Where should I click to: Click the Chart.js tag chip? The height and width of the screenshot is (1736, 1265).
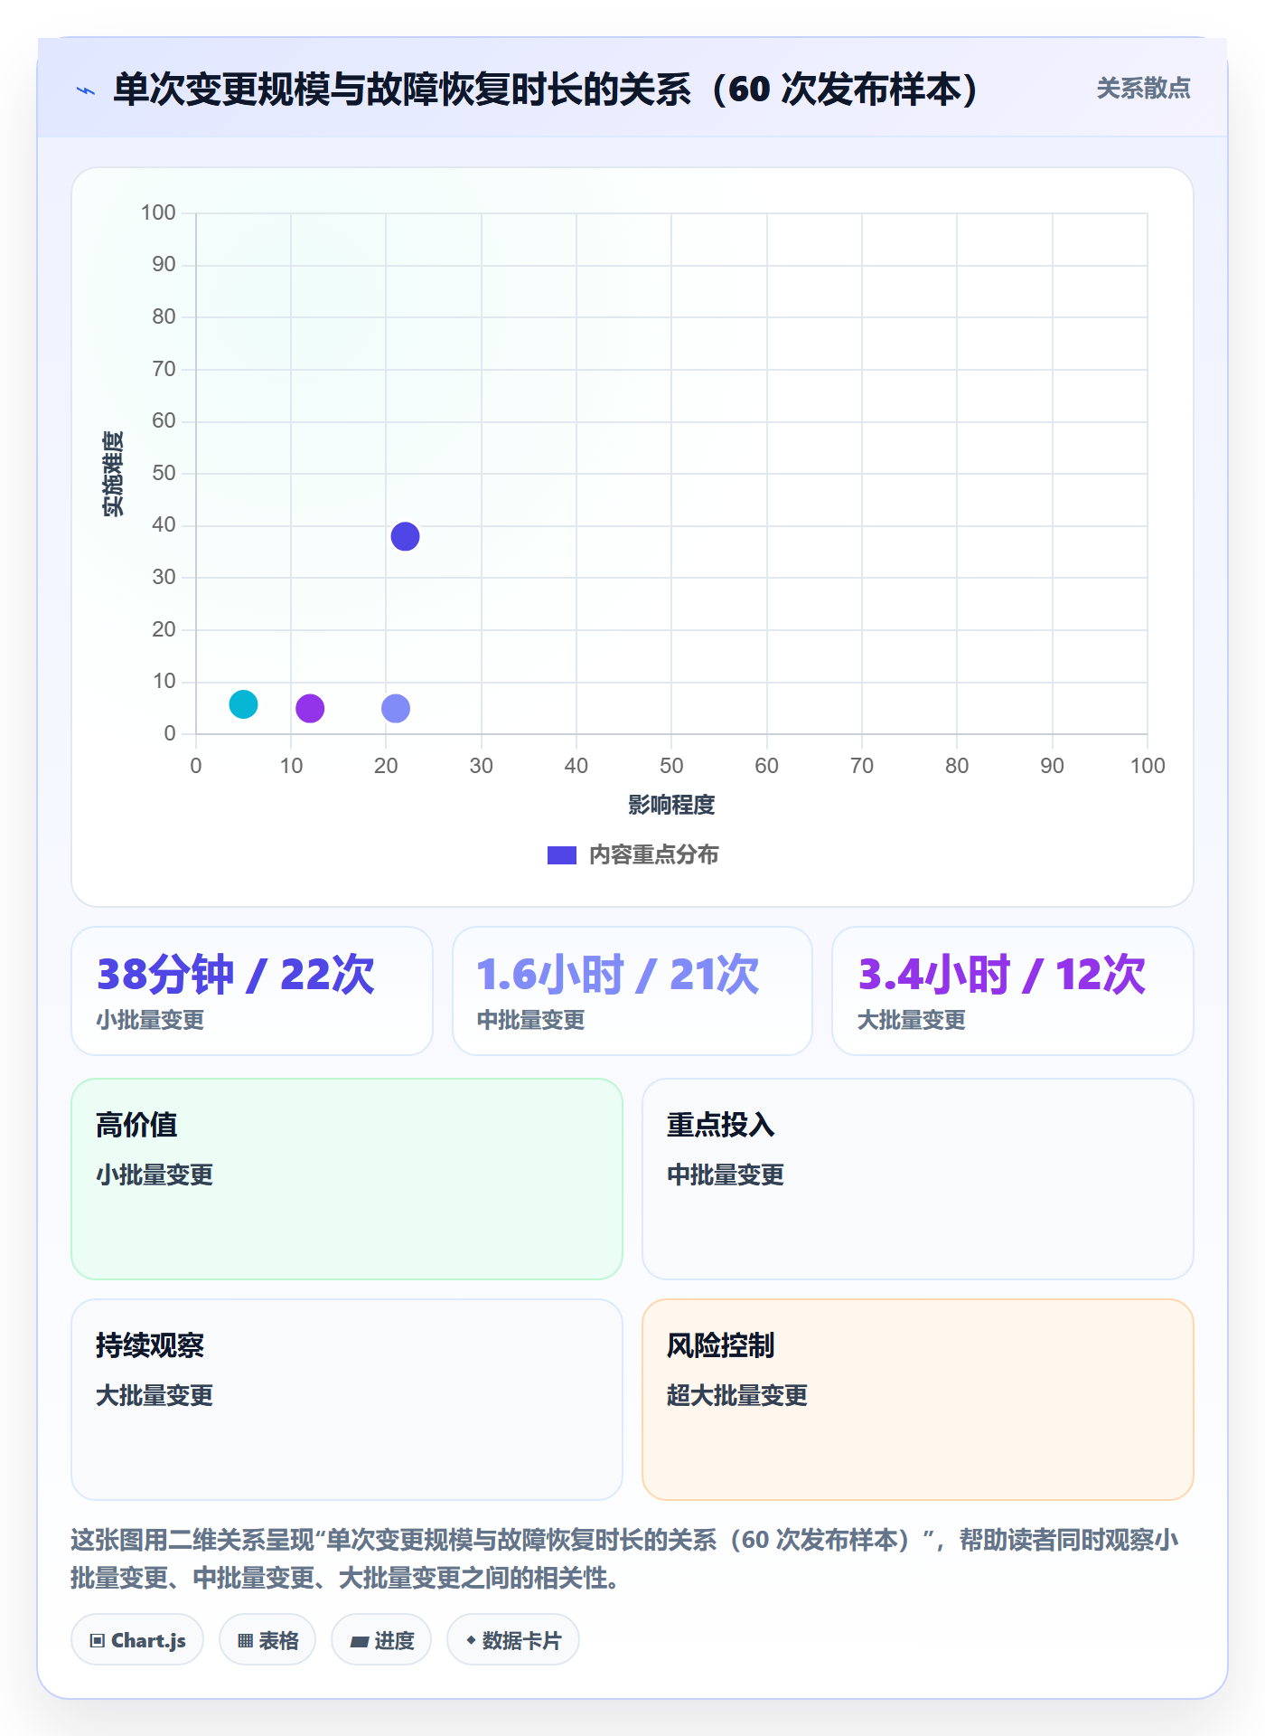click(137, 1640)
